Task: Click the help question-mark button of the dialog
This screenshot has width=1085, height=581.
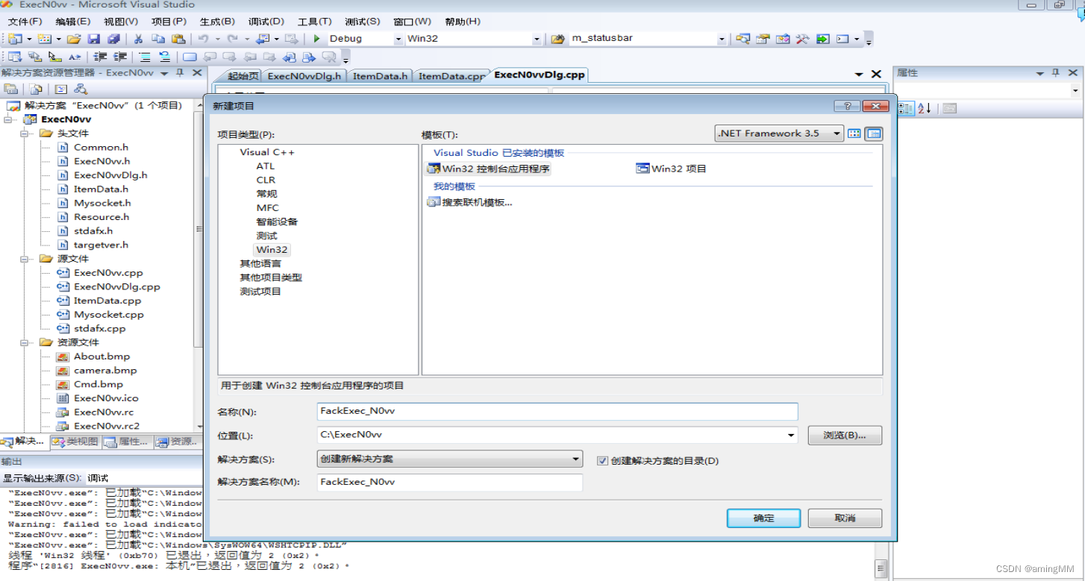Action: pos(847,106)
